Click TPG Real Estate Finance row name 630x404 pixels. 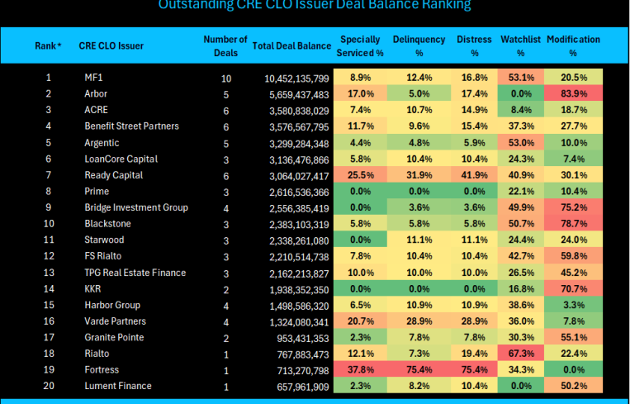(x=135, y=273)
